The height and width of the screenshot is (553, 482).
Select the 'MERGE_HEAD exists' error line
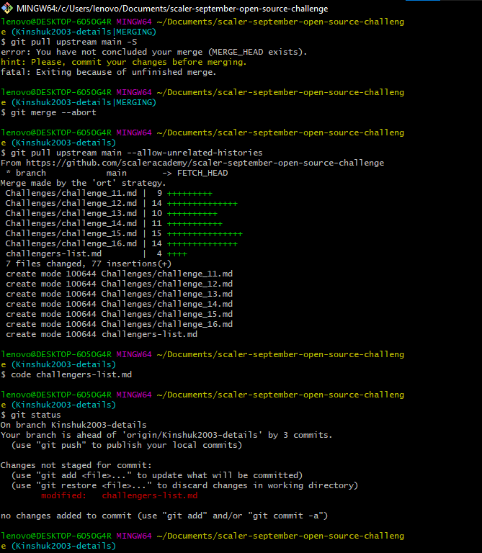pos(154,52)
